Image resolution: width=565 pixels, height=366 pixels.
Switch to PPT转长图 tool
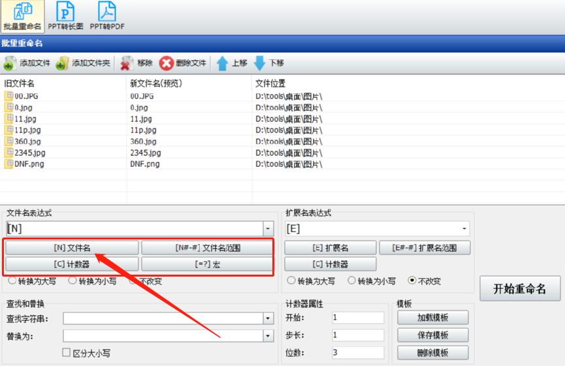point(65,16)
